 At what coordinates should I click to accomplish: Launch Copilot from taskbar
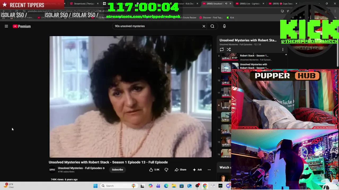point(150,186)
